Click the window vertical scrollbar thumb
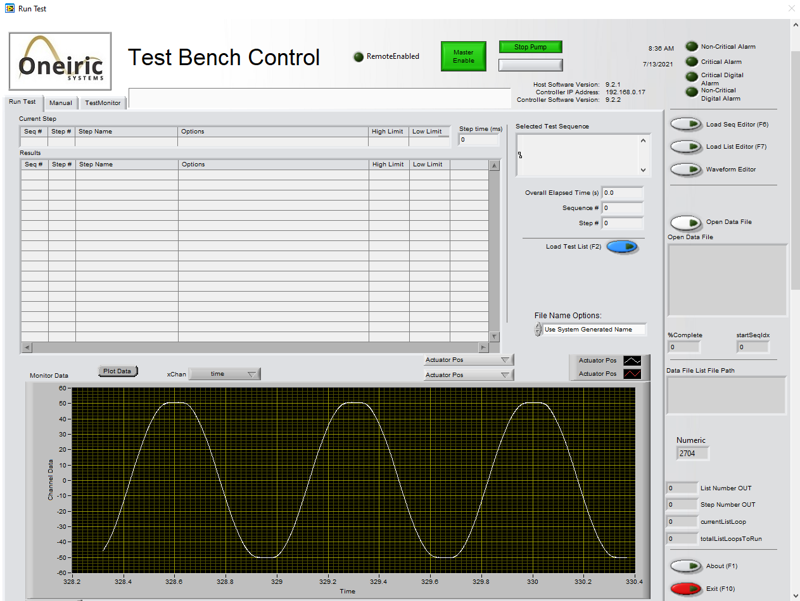This screenshot has height=601, width=800. click(x=796, y=171)
